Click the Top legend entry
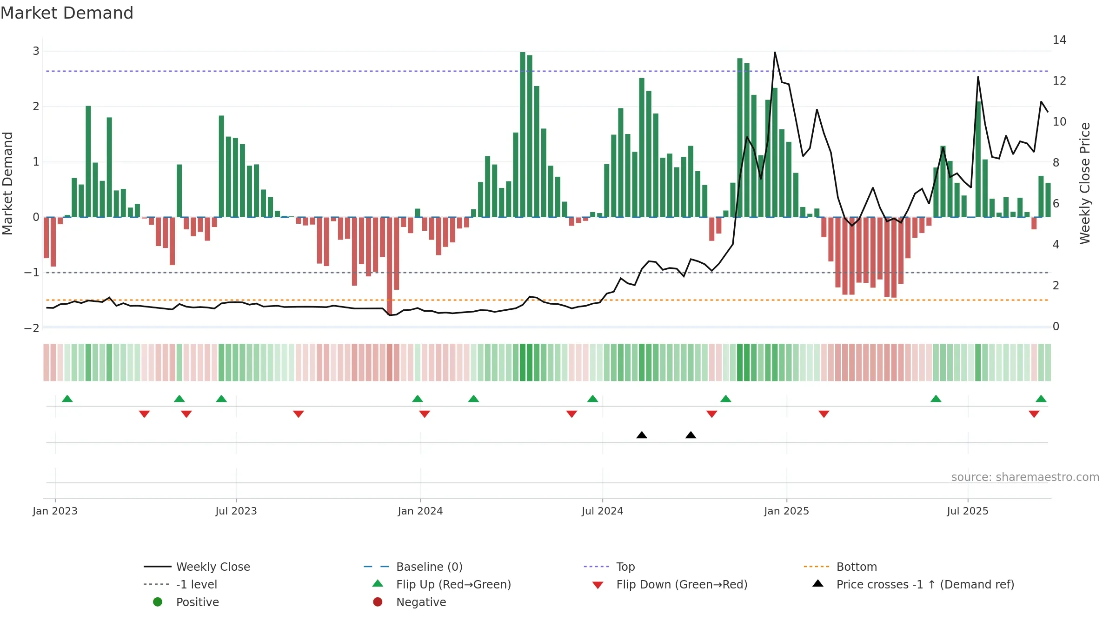Screen dimensions: 1116x628 [x=609, y=567]
